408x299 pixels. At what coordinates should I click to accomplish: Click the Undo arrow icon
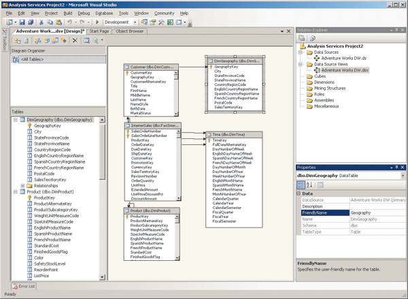[69, 22]
